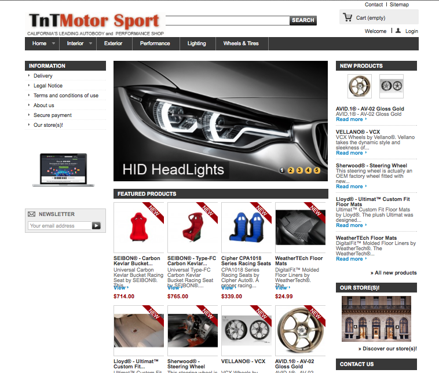The image size is (439, 373).
Task: Click SEIBON Carbon Kevlar Bucket title
Action: click(x=137, y=261)
